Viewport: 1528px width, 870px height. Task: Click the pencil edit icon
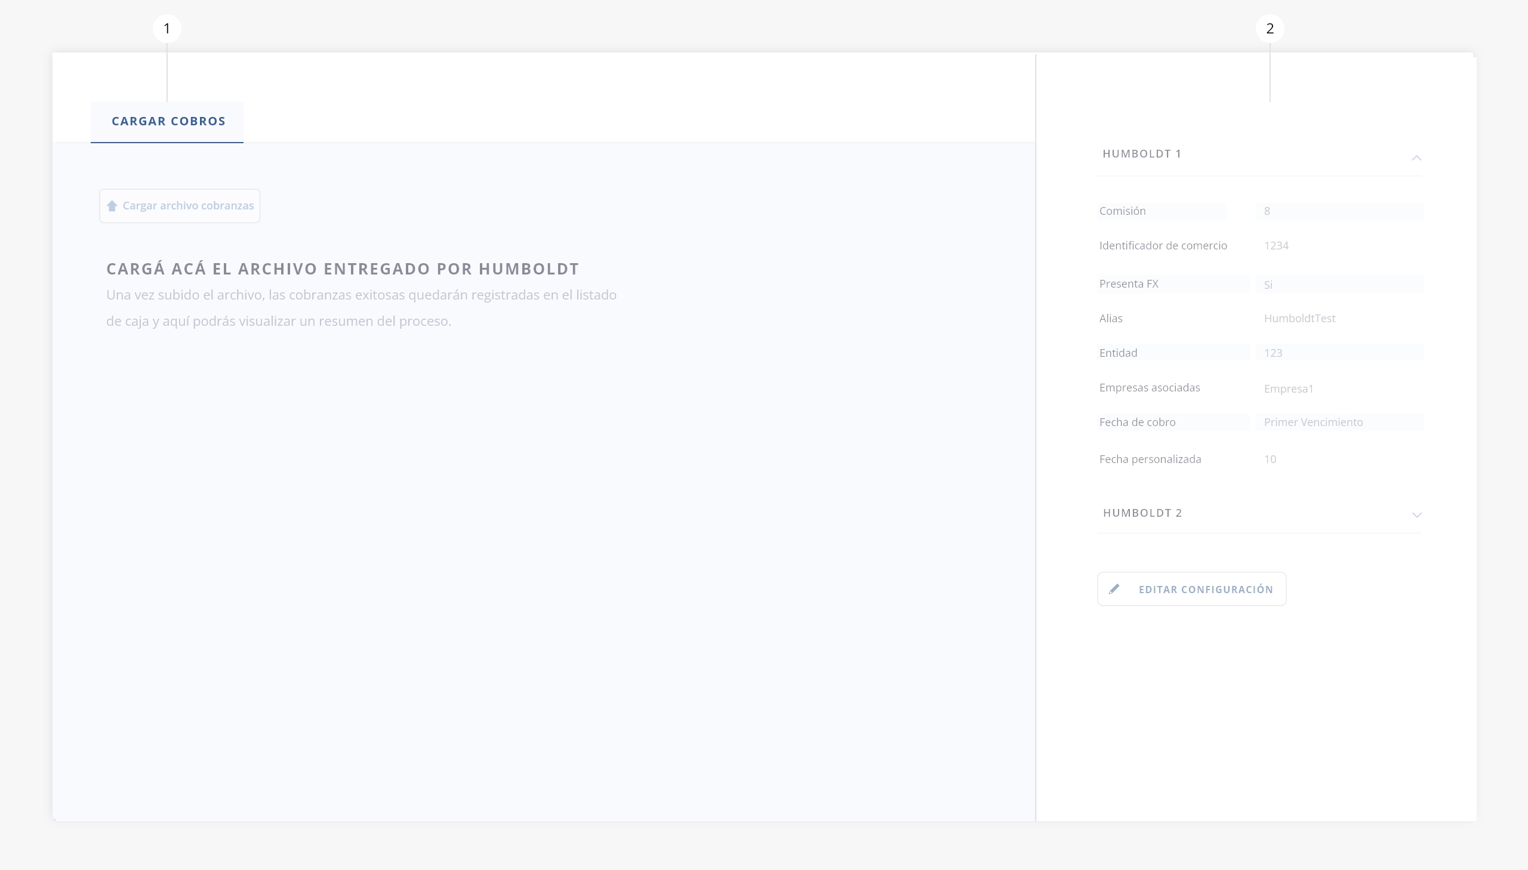click(x=1114, y=589)
